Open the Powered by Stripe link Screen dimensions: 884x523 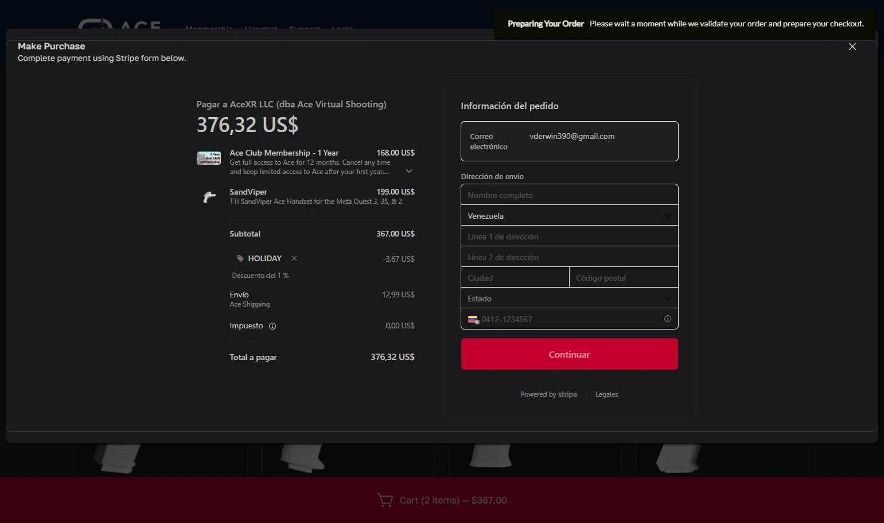point(549,394)
